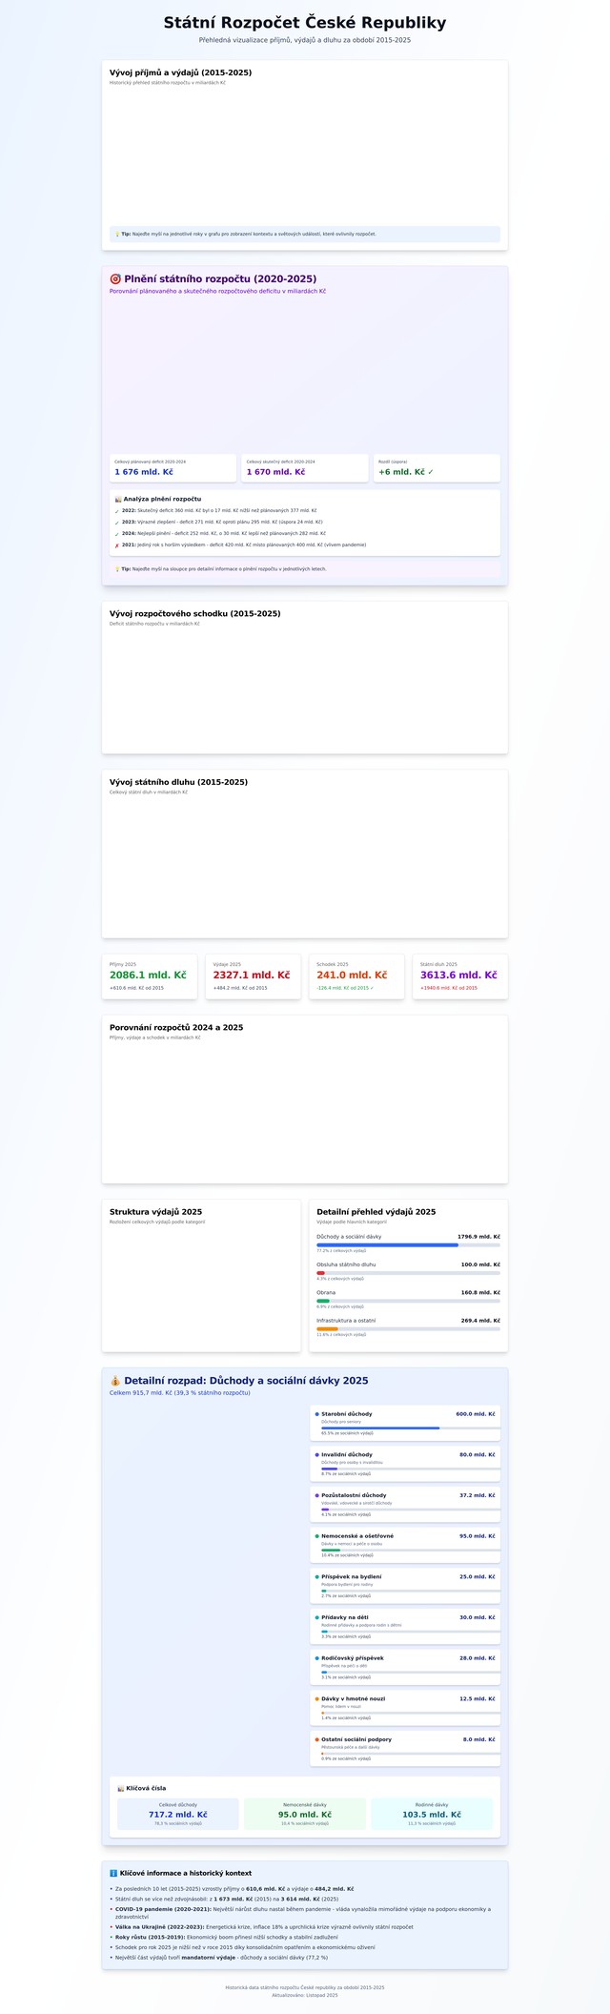Click the target emoji beside Plnění státního rozpočtu
This screenshot has width=610, height=2014.
(116, 279)
